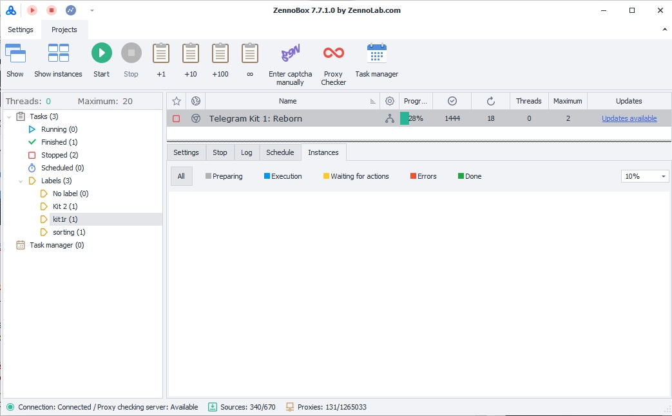Image resolution: width=672 pixels, height=416 pixels.
Task: Toggle the Execution filter
Action: (283, 176)
